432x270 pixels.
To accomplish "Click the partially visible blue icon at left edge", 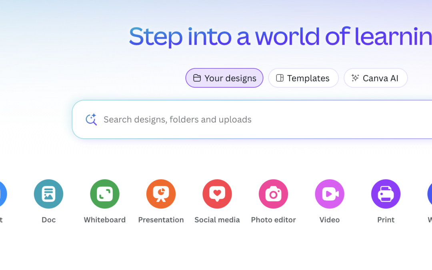I will click(x=2, y=194).
